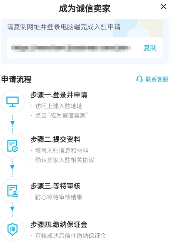Click the 步骤一.登录并申请 heading

[x=59, y=95]
